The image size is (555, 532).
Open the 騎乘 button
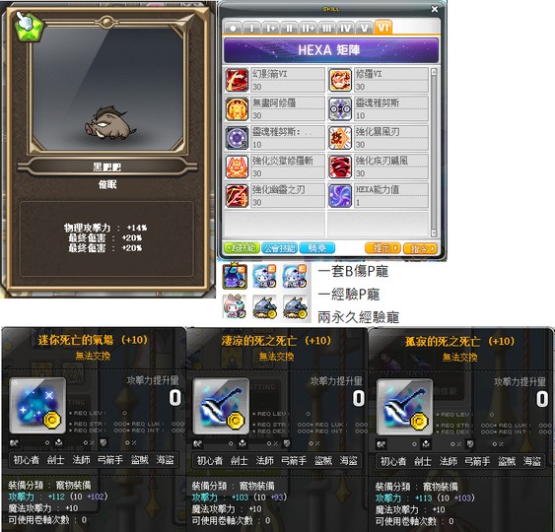(x=317, y=248)
